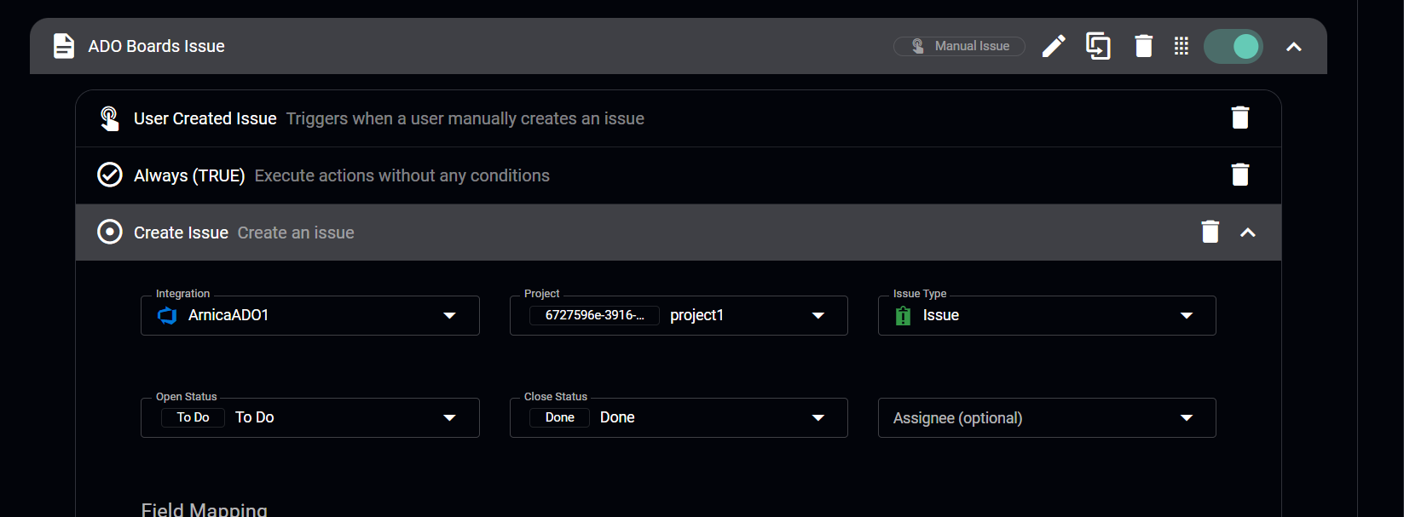Image resolution: width=1404 pixels, height=517 pixels.
Task: Click the Manual Issue badge
Action: (959, 46)
